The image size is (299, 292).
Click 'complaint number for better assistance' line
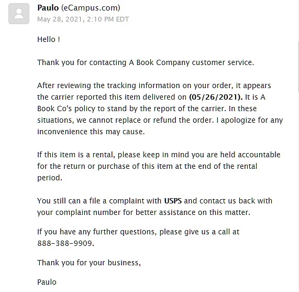click(x=143, y=212)
